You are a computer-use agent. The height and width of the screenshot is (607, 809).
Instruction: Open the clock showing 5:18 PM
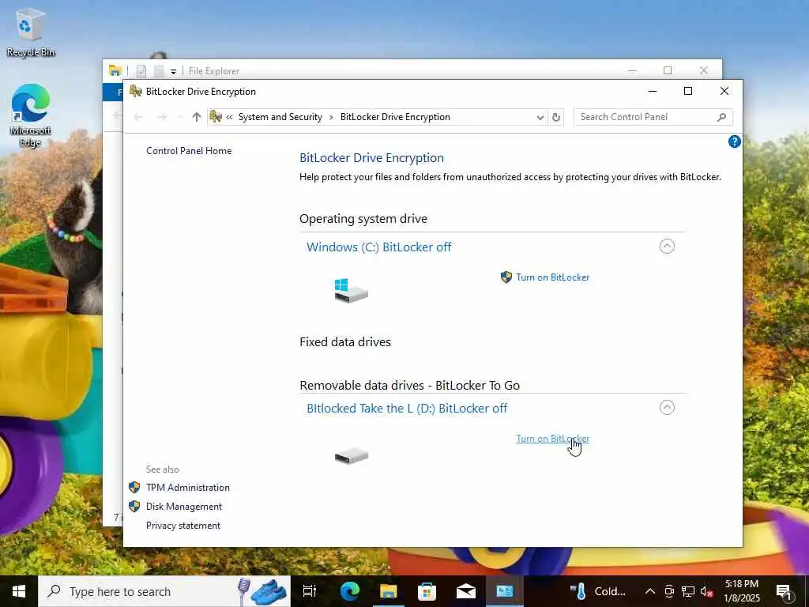pos(742,591)
